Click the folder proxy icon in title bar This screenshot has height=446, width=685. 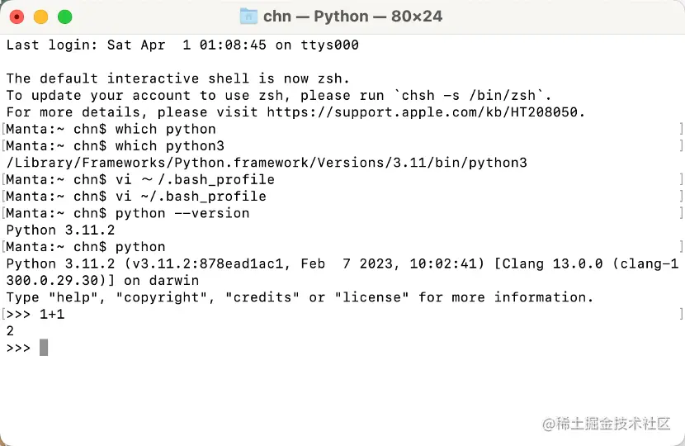click(248, 17)
